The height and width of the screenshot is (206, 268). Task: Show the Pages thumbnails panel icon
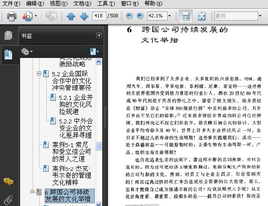8,35
